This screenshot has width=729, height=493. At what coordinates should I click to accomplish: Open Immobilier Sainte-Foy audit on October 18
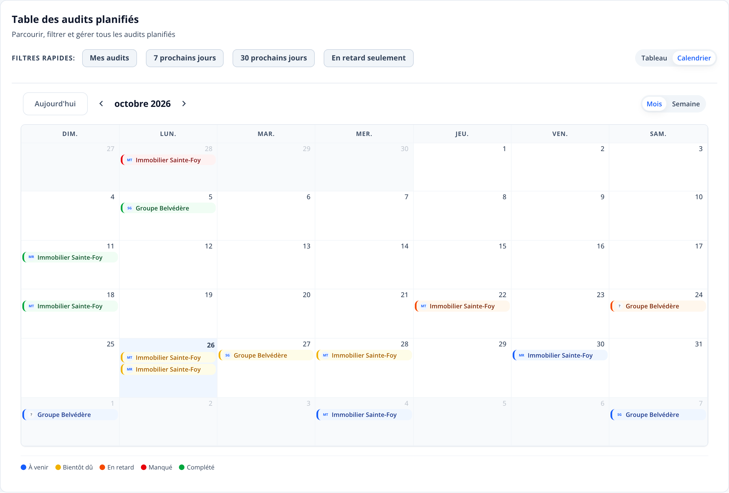(70, 306)
